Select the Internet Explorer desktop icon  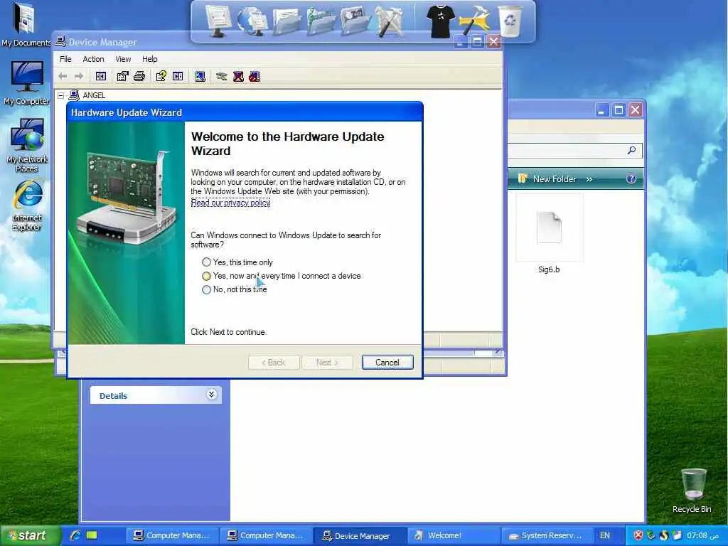coord(27,205)
